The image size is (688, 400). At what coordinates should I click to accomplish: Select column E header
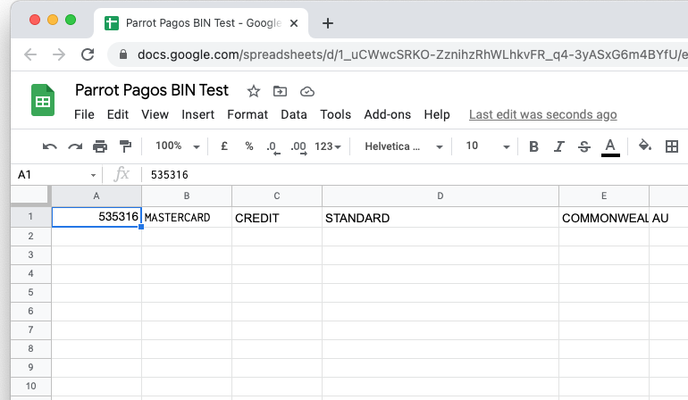604,196
